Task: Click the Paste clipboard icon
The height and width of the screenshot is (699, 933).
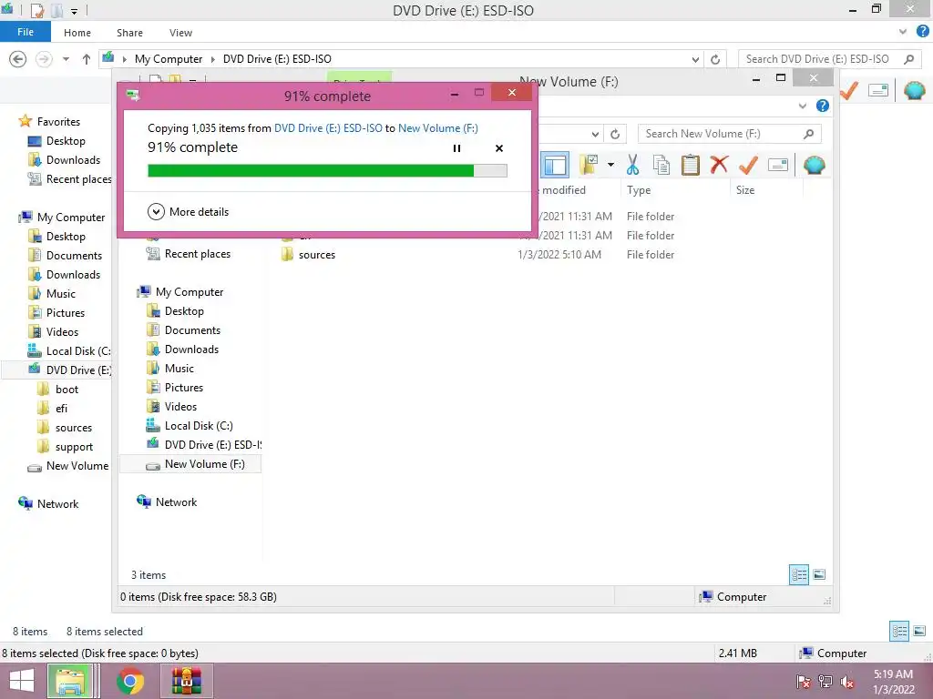Action: pos(691,165)
